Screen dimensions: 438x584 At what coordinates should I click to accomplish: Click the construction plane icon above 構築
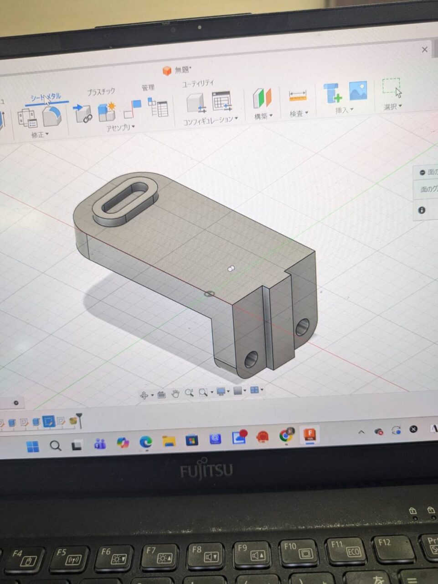tap(262, 98)
